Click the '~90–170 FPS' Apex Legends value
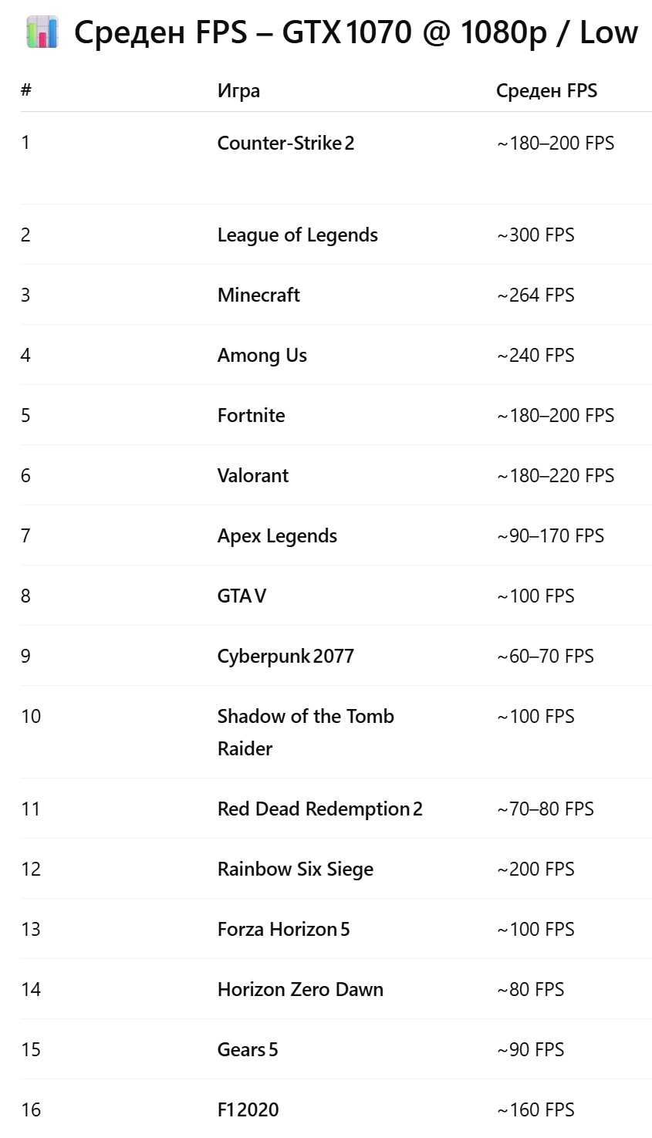This screenshot has width=652, height=1138. click(550, 536)
